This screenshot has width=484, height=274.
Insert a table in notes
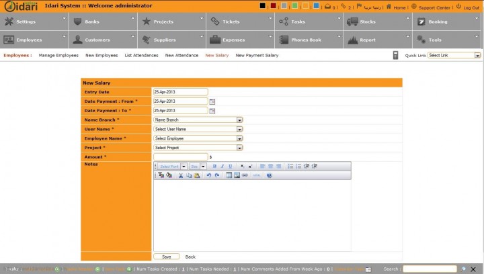[x=229, y=175]
